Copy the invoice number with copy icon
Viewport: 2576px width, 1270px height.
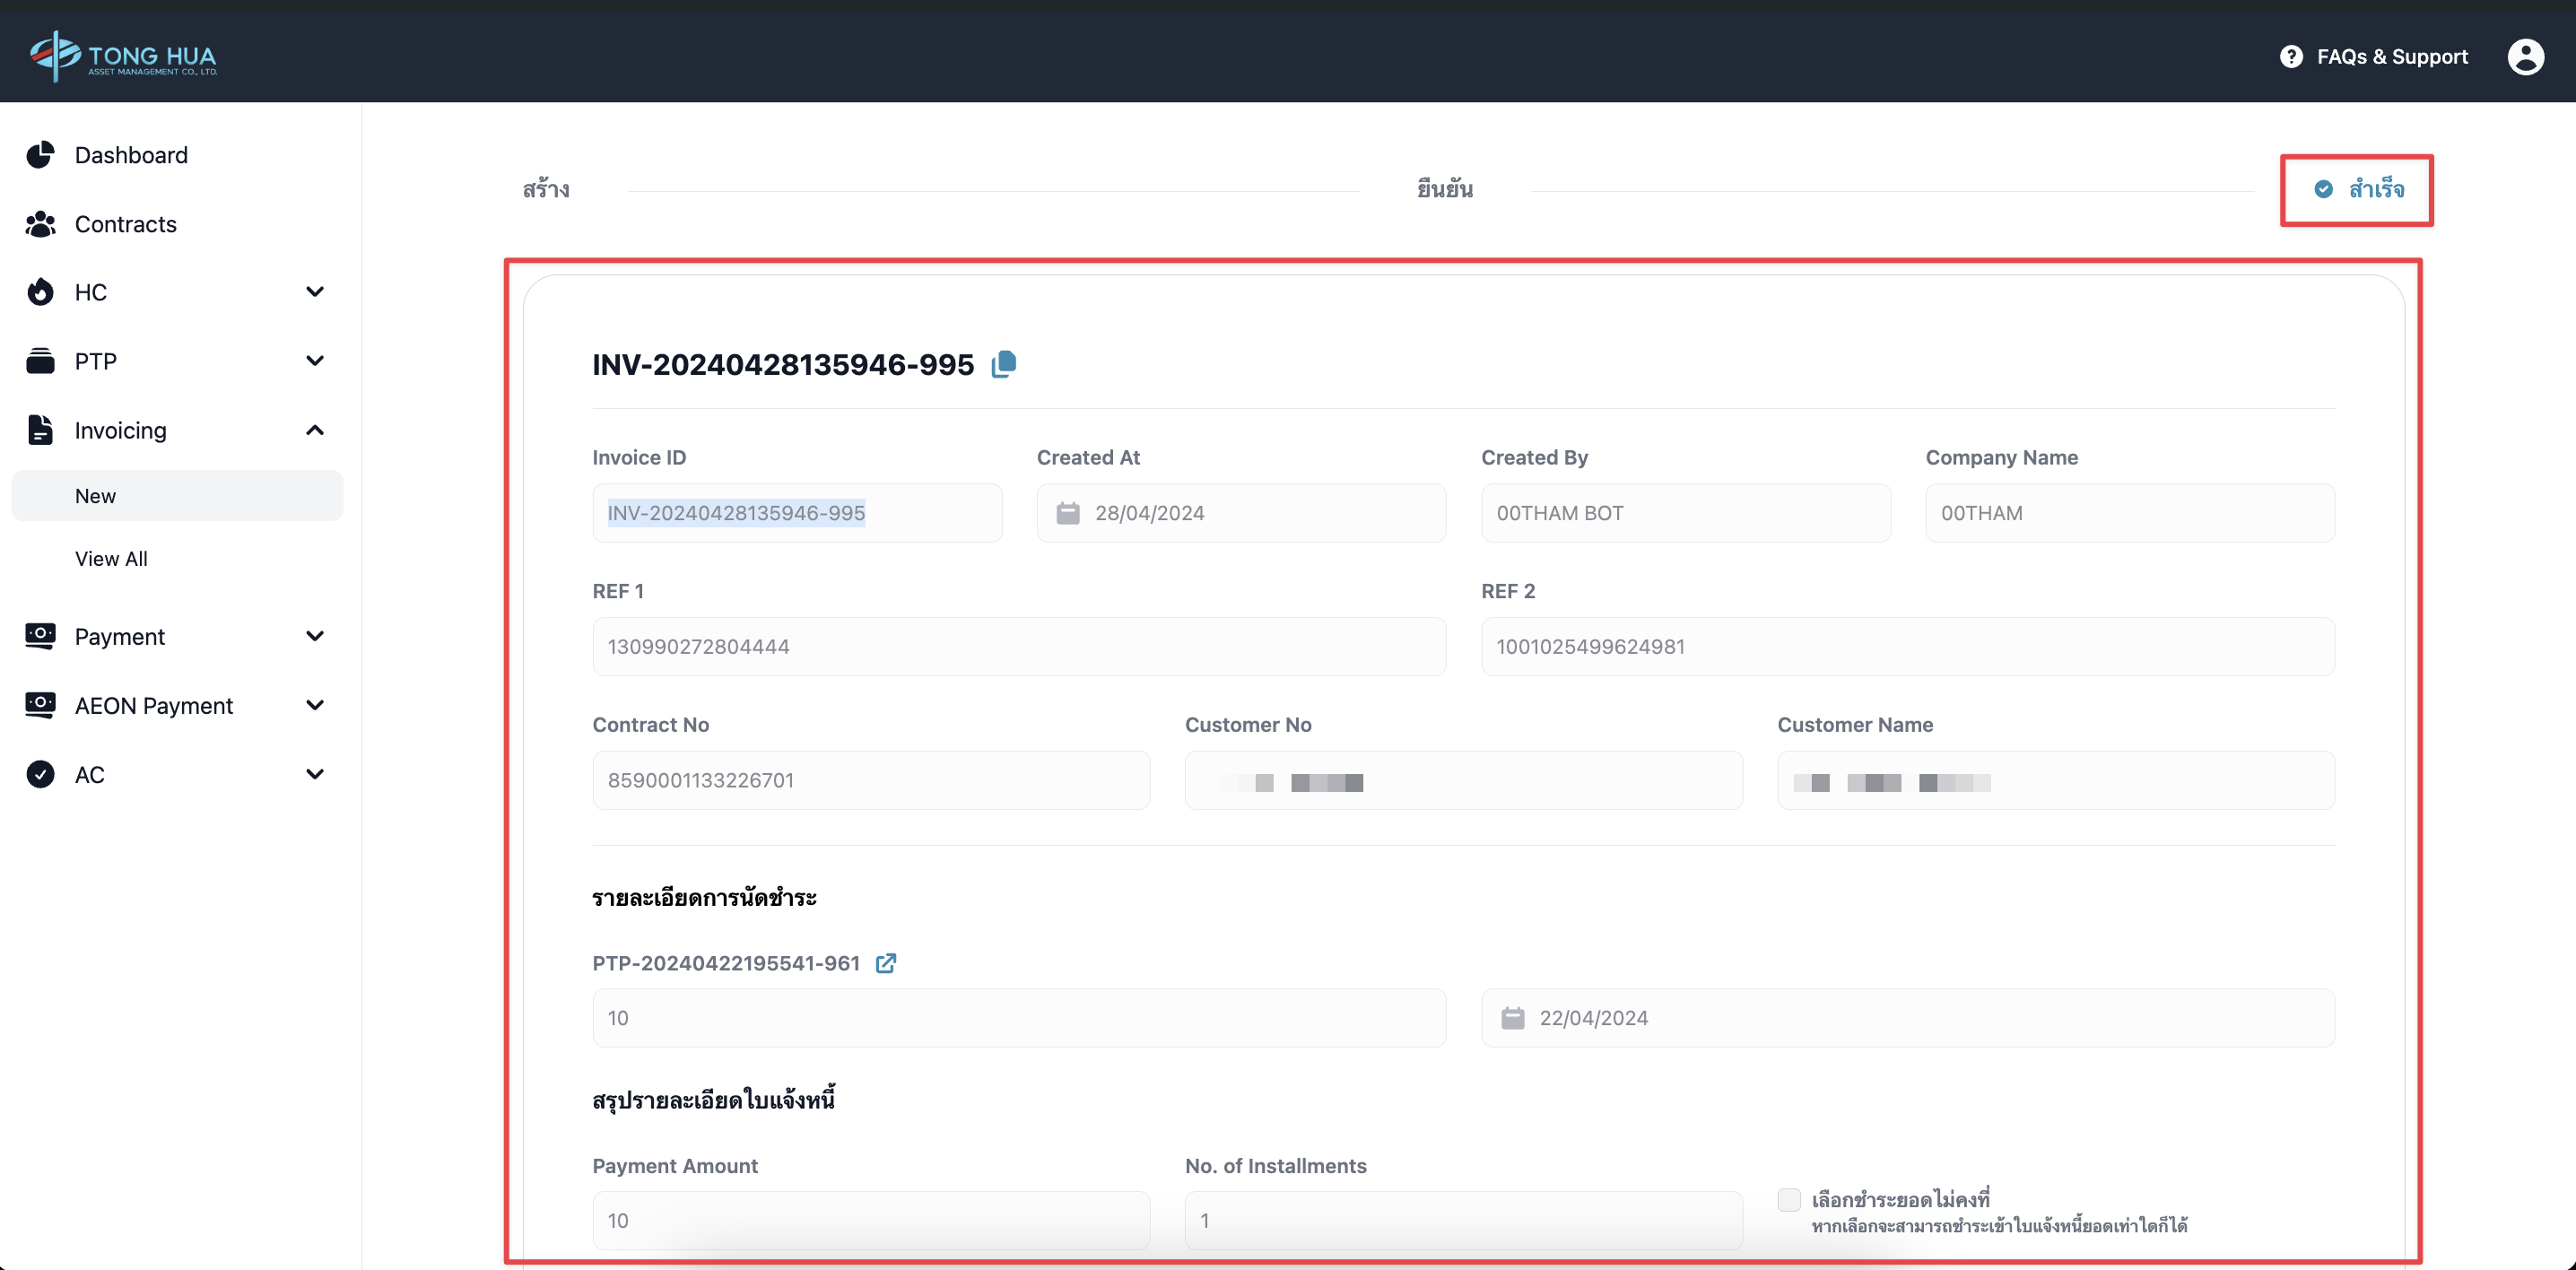pos(1003,364)
